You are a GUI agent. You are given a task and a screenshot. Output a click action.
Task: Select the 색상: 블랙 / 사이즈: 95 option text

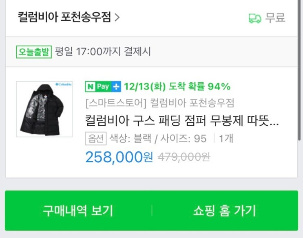pyautogui.click(x=158, y=138)
